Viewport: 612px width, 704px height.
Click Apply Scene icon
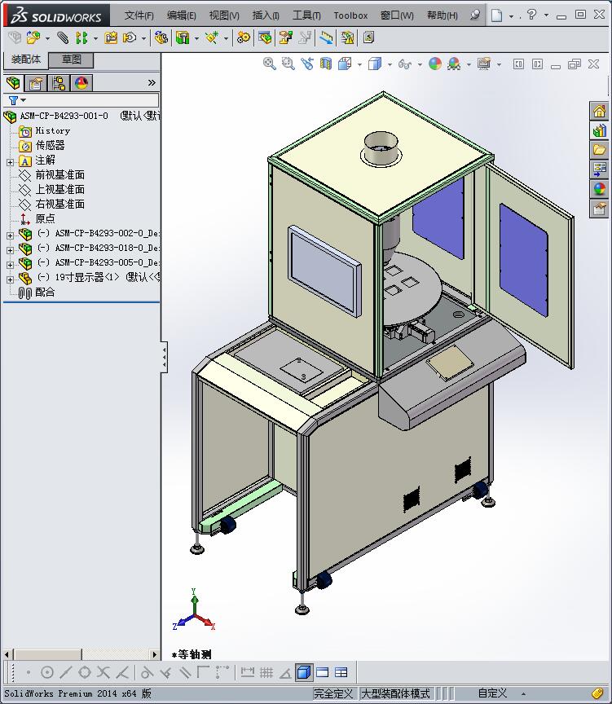pyautogui.click(x=454, y=64)
